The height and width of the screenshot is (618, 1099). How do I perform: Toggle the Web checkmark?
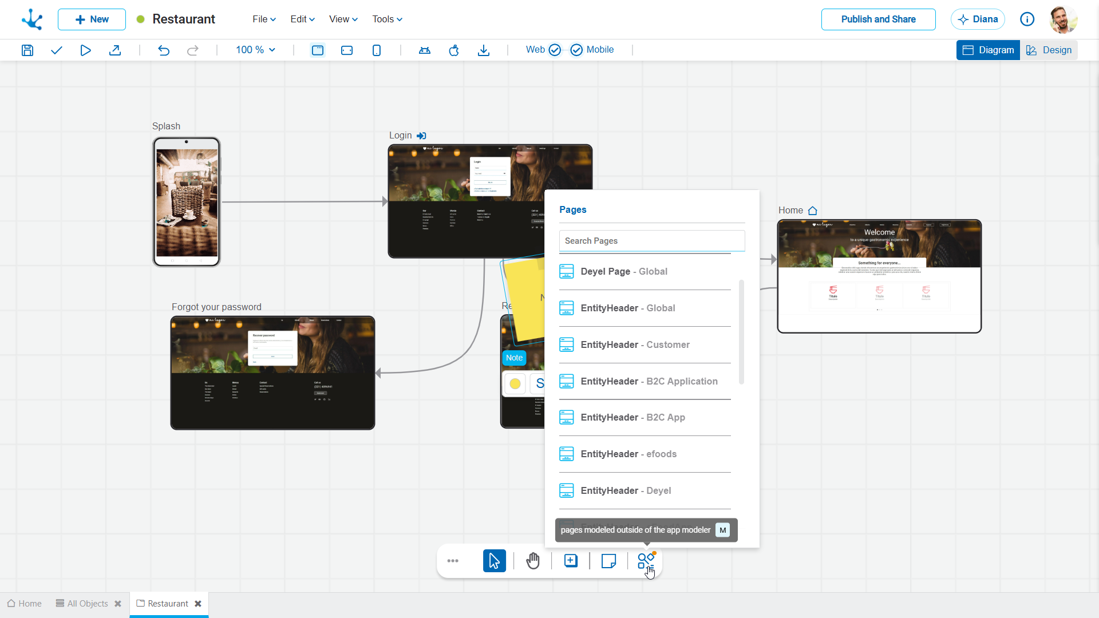click(x=554, y=50)
